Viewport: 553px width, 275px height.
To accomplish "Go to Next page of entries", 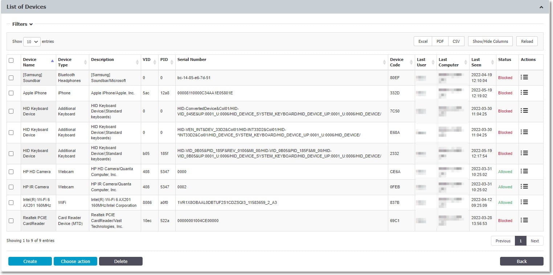I will click(535, 241).
